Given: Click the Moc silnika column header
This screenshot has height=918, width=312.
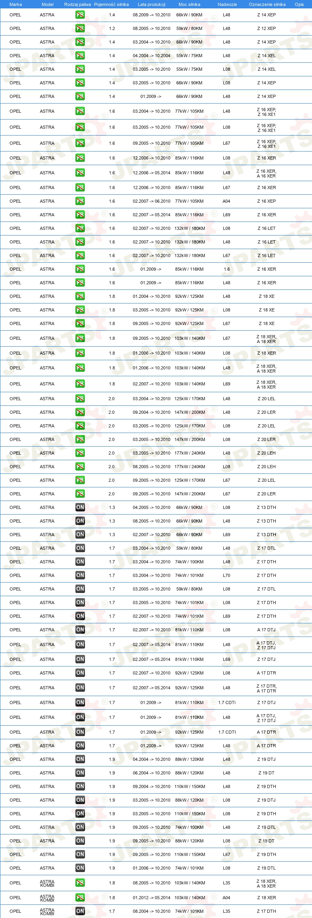Looking at the screenshot, I should point(190,4).
